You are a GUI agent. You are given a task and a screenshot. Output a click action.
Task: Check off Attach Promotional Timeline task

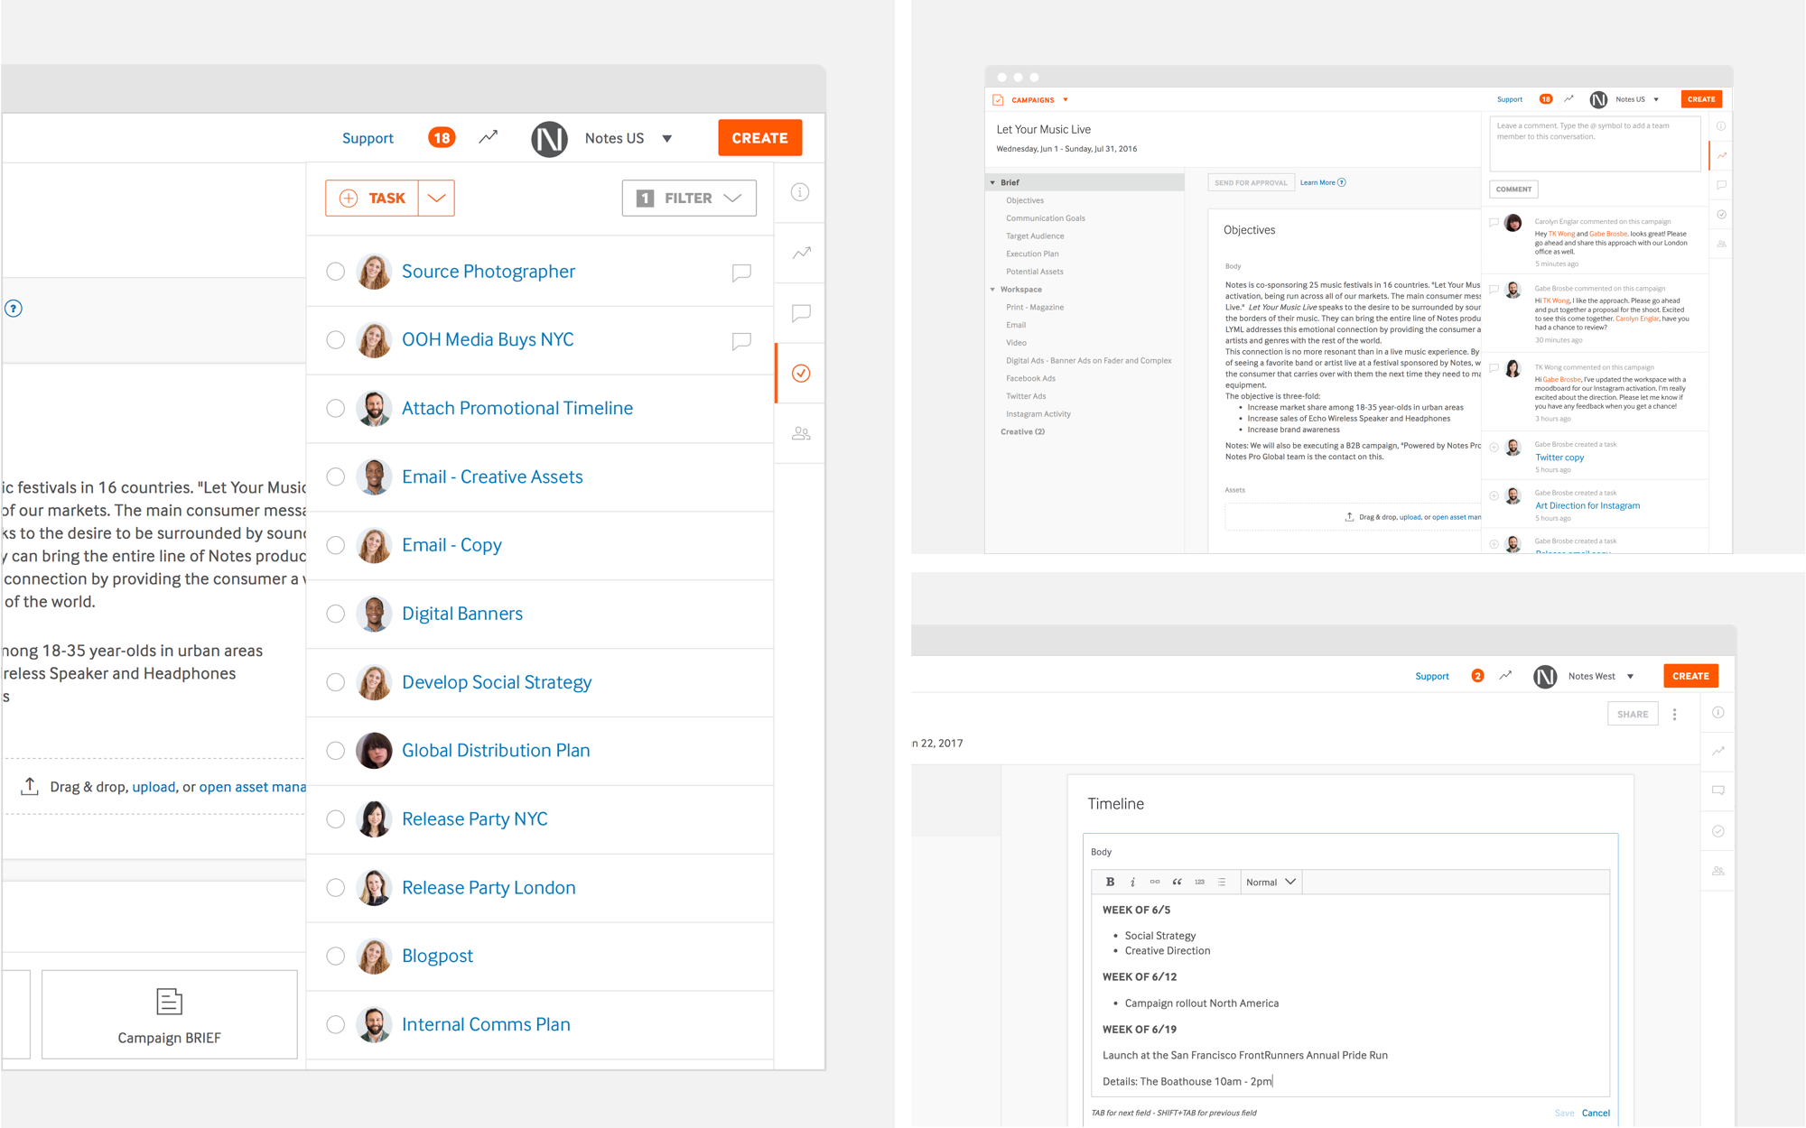point(335,409)
